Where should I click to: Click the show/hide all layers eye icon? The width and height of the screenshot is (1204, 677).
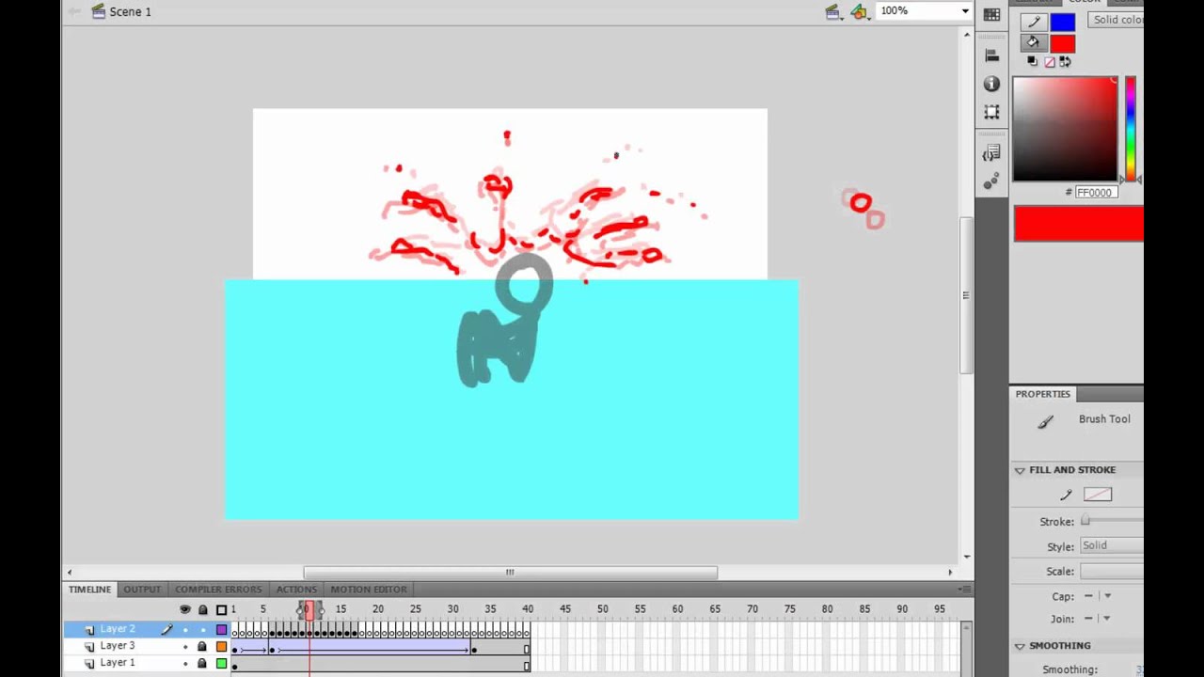[185, 609]
